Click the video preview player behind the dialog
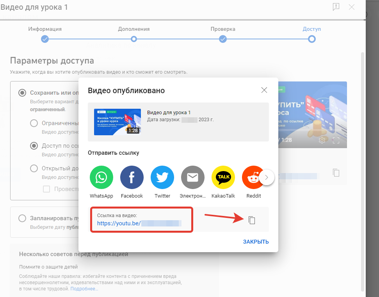The height and width of the screenshot is (297, 379). pos(313,115)
